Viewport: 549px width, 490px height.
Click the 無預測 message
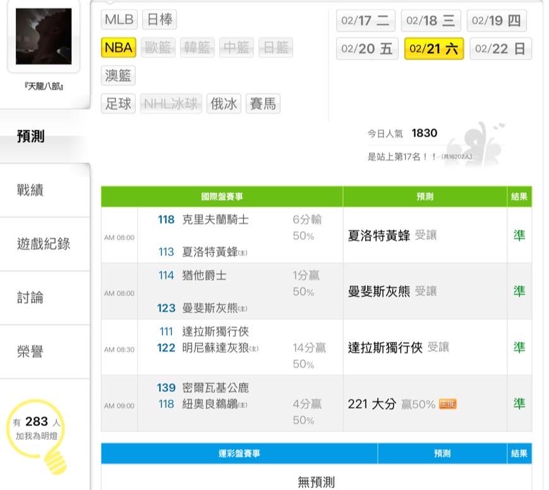point(316,482)
